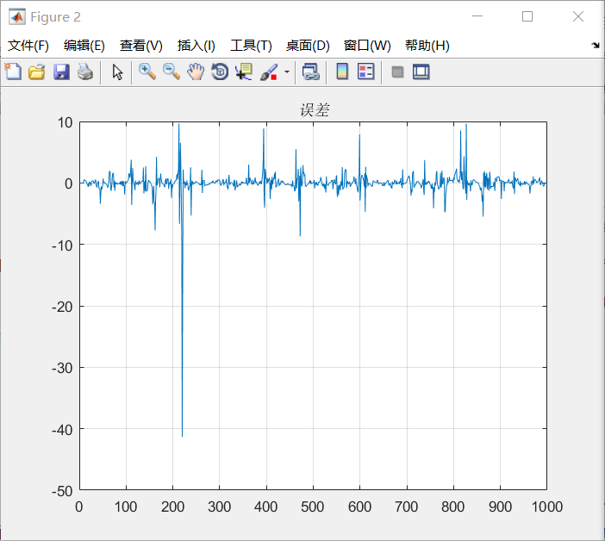
Task: Print the figure using the printer icon
Action: click(84, 72)
